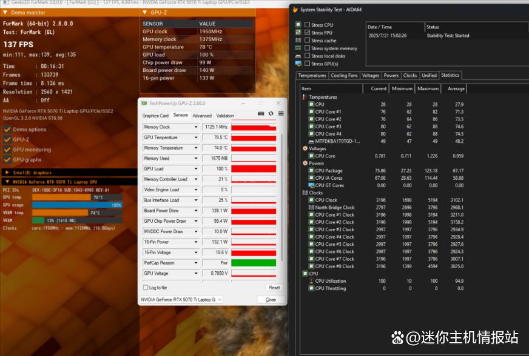The height and width of the screenshot is (356, 529).
Task: Enable the Stress GPU(s) checkbox
Action: 307,64
